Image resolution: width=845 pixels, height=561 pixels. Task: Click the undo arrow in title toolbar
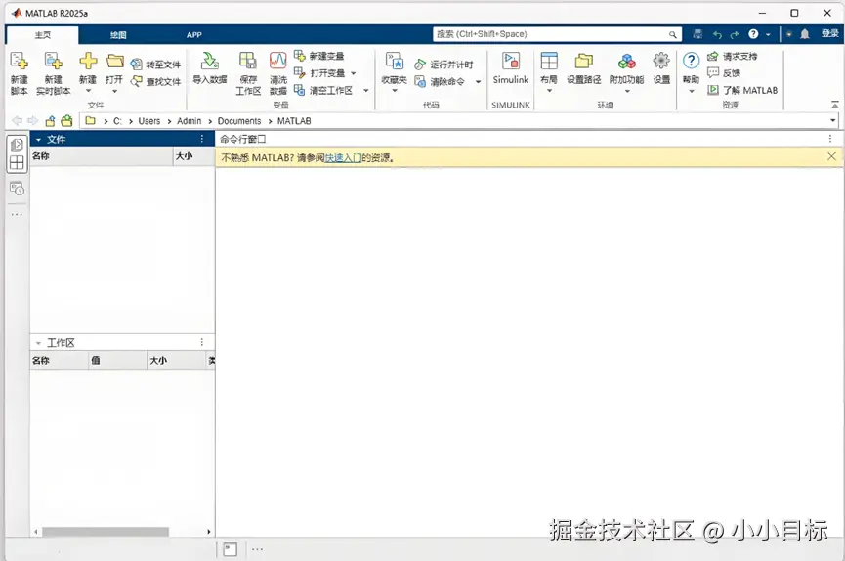coord(717,34)
